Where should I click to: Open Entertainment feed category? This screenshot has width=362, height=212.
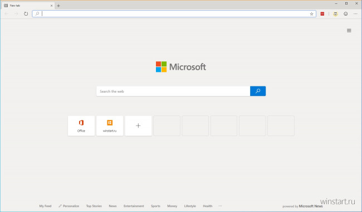(x=134, y=206)
